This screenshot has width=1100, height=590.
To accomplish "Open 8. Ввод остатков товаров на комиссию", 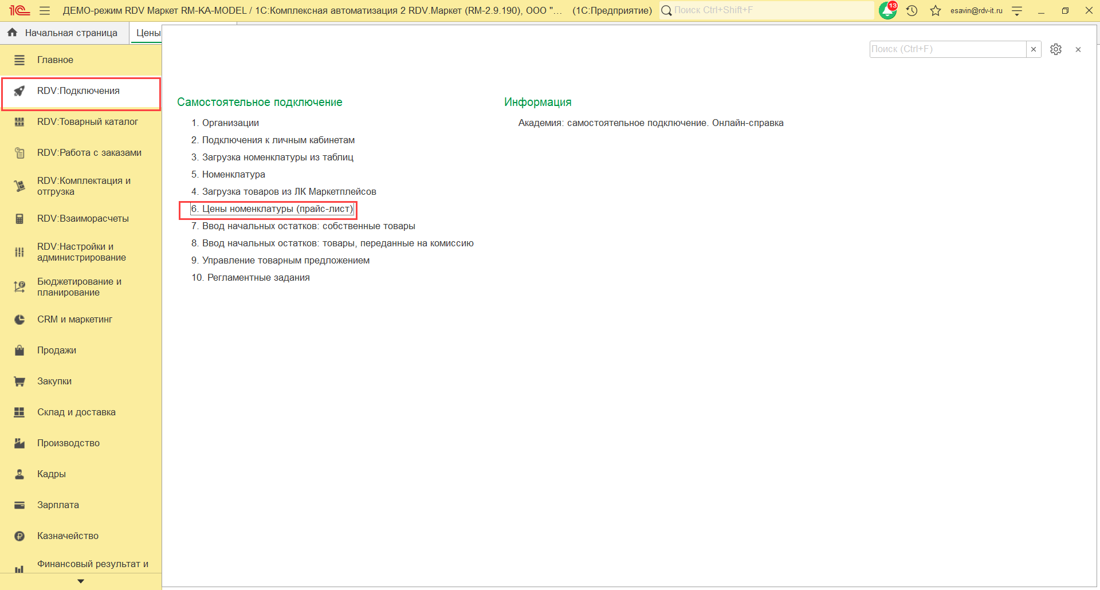I will click(x=333, y=243).
